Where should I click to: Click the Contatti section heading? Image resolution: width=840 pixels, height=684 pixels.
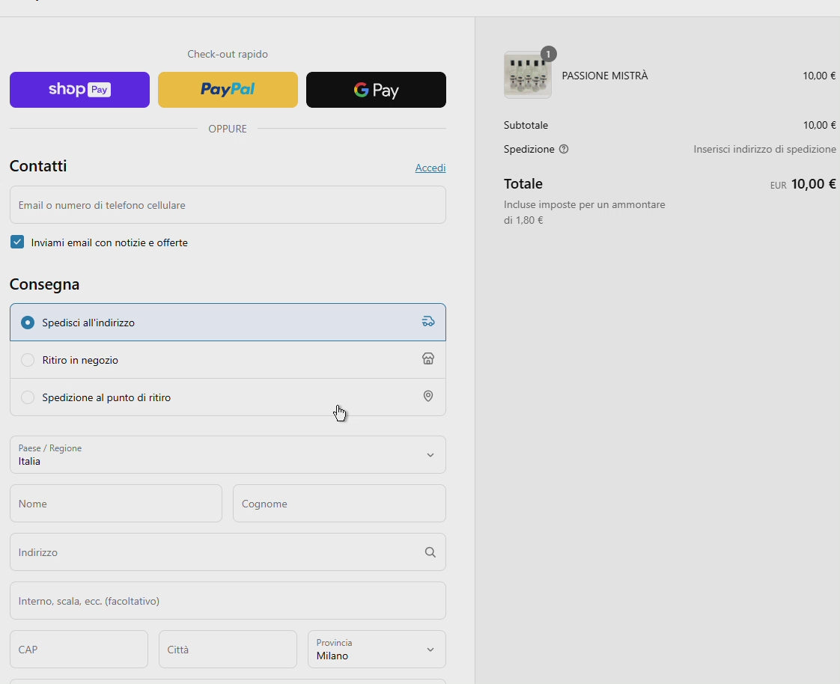pyautogui.click(x=38, y=166)
